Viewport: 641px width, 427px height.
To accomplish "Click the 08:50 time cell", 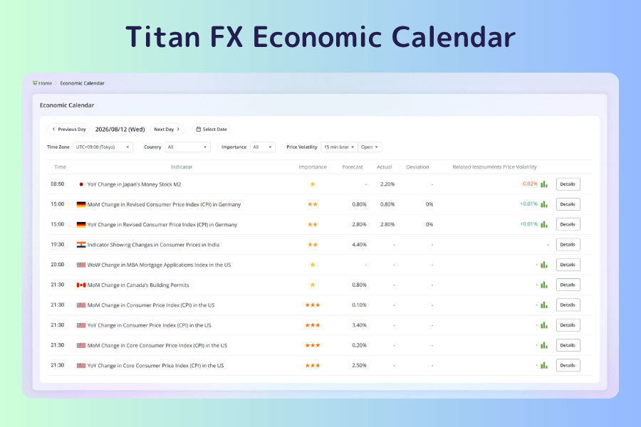I will pyautogui.click(x=58, y=184).
